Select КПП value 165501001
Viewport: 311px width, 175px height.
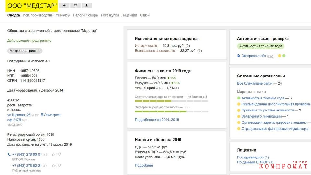(x=29, y=76)
